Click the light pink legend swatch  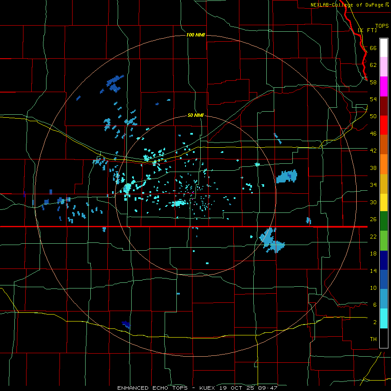[x=384, y=66]
